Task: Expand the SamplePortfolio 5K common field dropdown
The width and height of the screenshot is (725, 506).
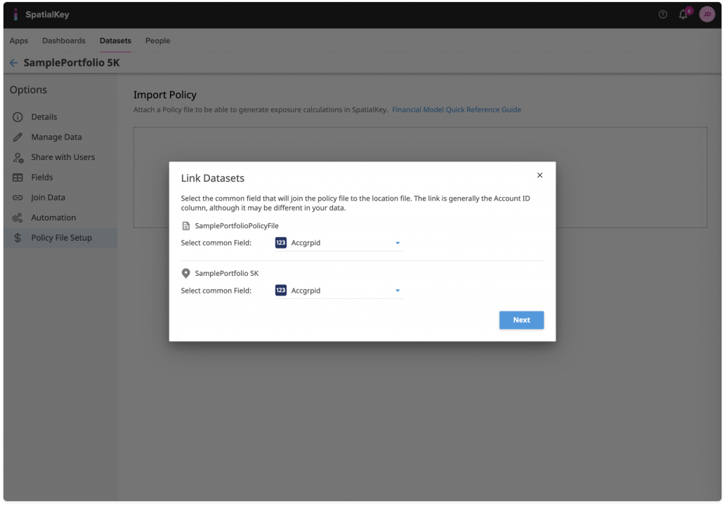Action: (397, 291)
